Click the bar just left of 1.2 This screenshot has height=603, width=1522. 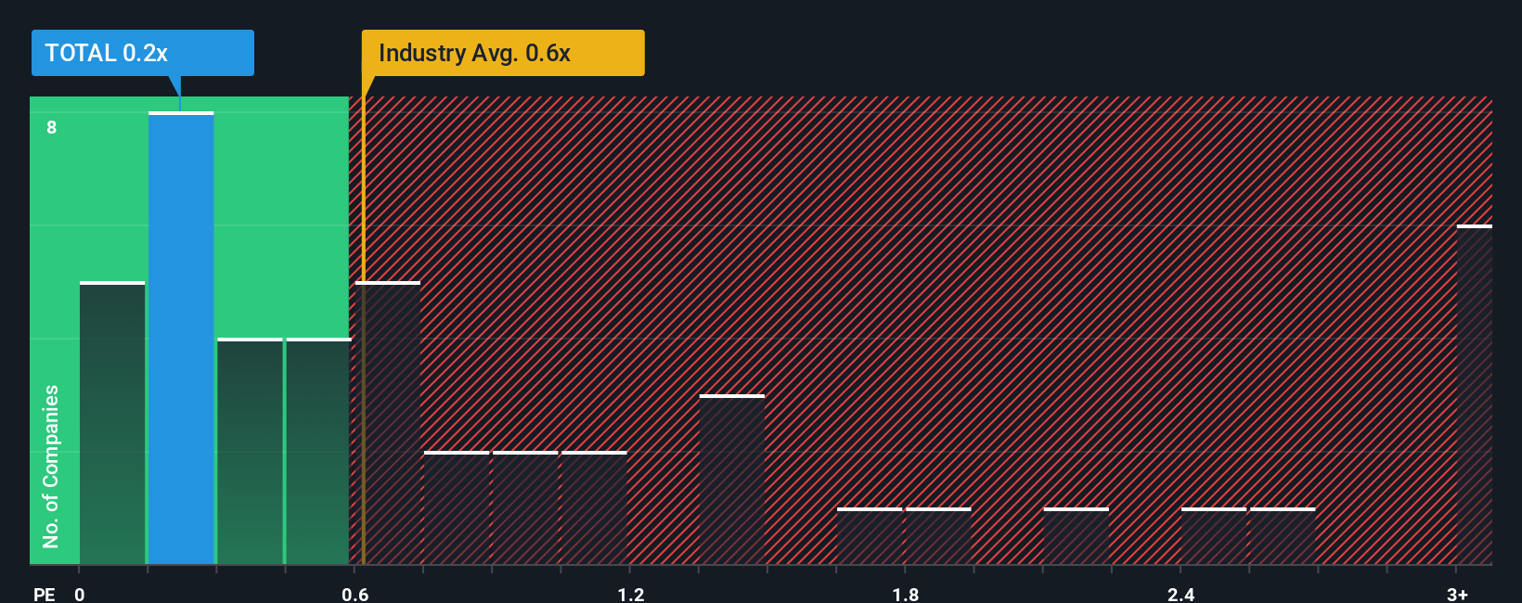tap(594, 507)
